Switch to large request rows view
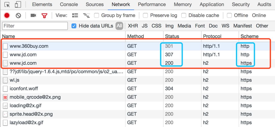This screenshot has width=275, height=127. click(x=75, y=16)
